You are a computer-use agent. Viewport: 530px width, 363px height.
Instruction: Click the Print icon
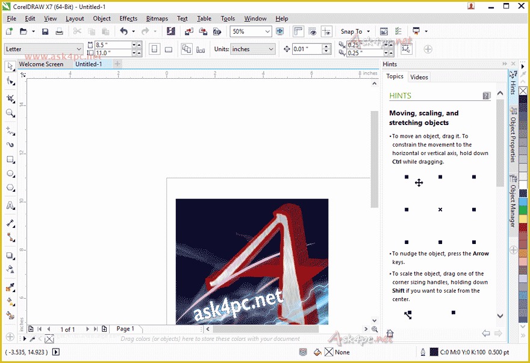pyautogui.click(x=59, y=31)
